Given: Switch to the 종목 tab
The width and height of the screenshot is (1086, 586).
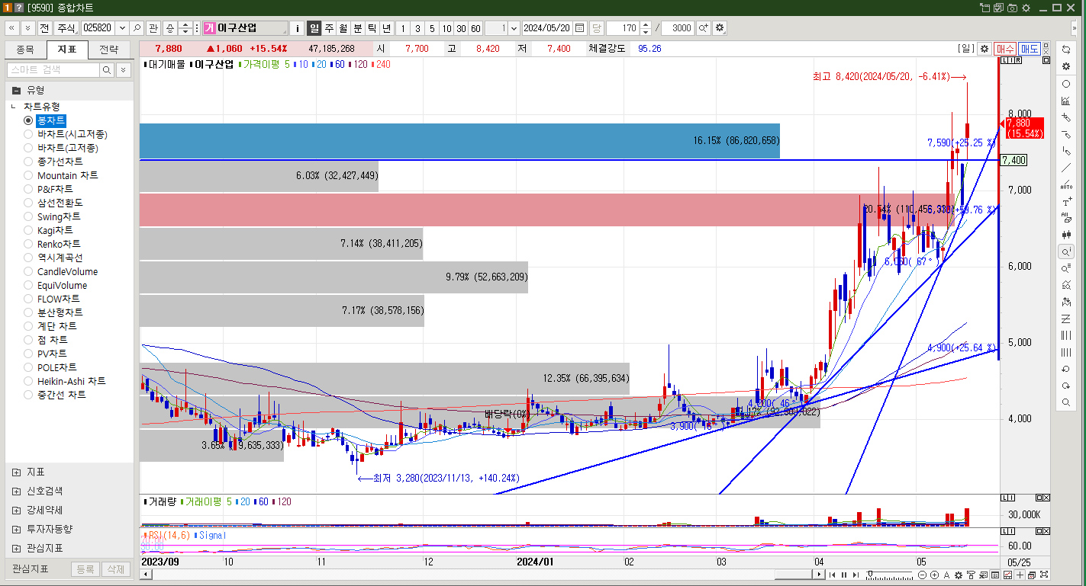Looking at the screenshot, I should coord(25,50).
